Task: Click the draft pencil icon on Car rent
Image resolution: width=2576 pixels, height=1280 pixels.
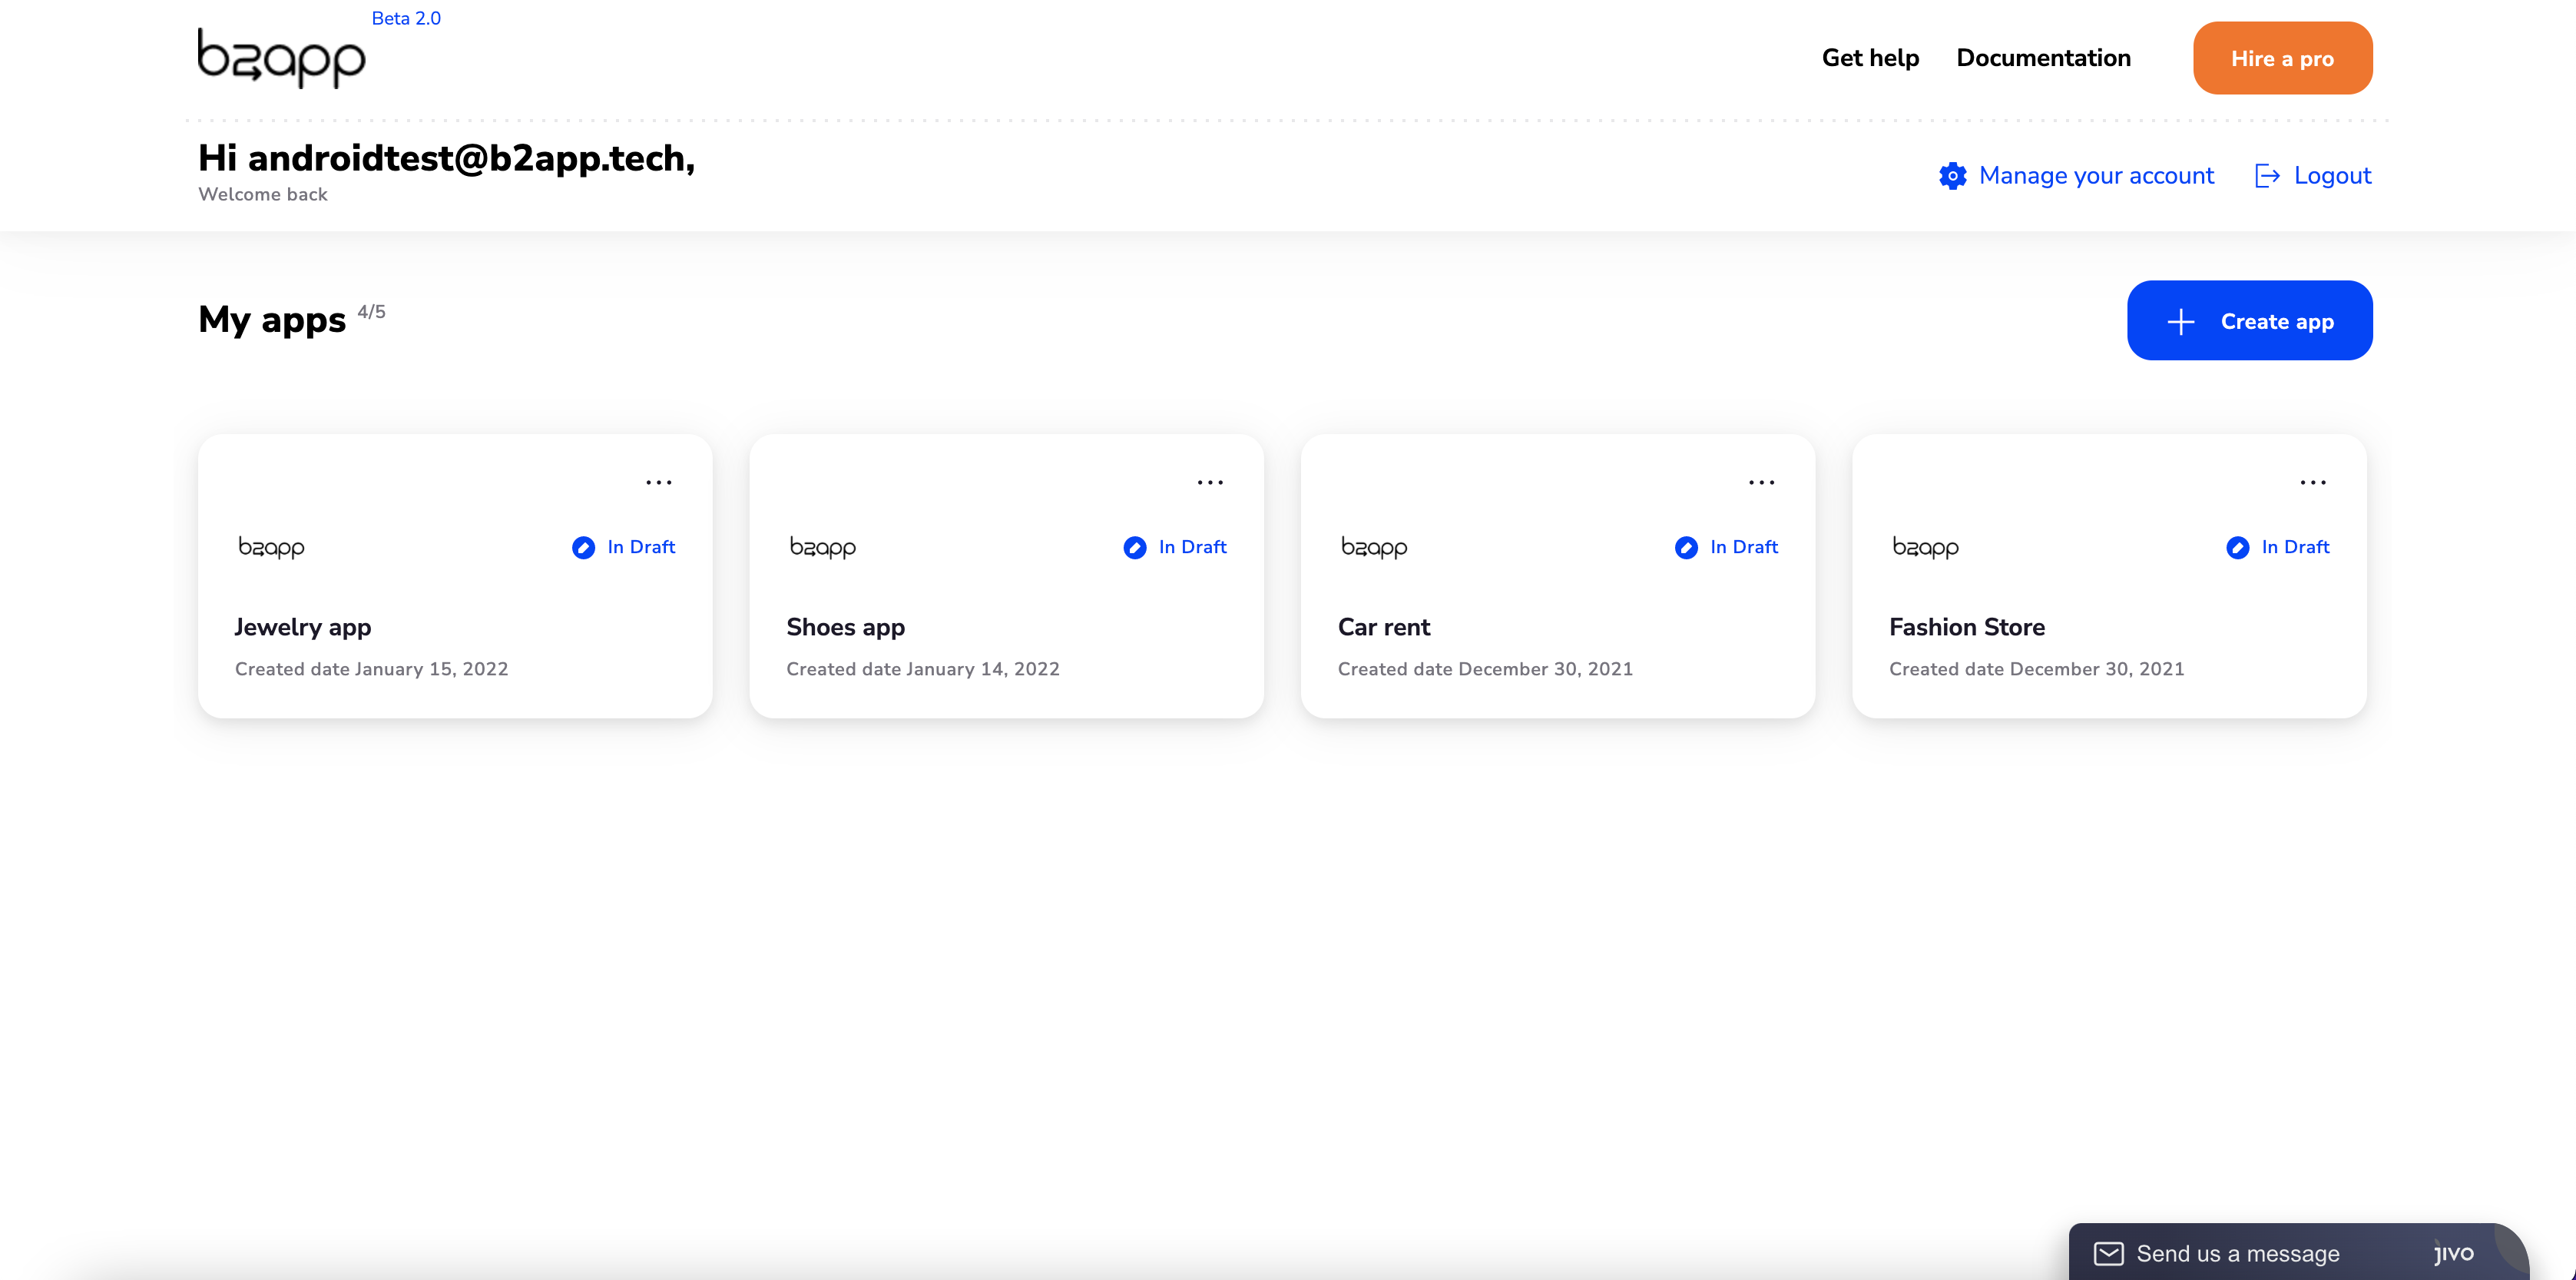Action: click(x=1686, y=547)
